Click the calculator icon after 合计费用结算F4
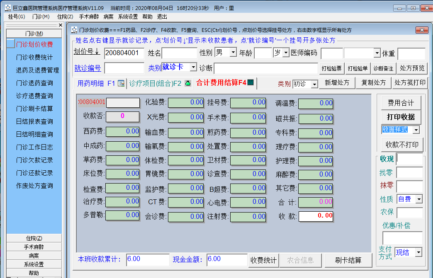 (x=251, y=83)
